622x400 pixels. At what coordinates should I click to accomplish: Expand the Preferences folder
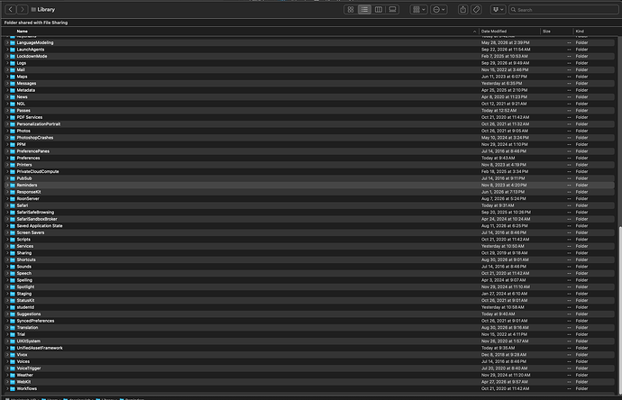pyautogui.click(x=7, y=158)
